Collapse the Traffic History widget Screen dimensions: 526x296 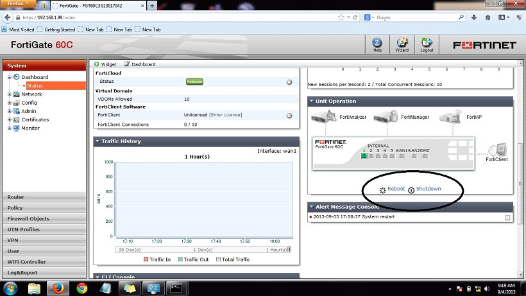click(98, 141)
